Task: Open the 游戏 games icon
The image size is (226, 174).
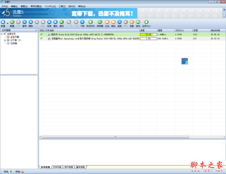Action: pyautogui.click(x=138, y=22)
